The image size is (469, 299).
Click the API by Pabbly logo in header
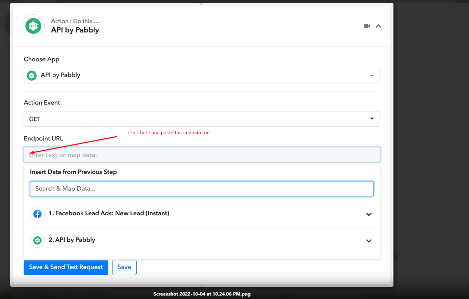pyautogui.click(x=33, y=26)
